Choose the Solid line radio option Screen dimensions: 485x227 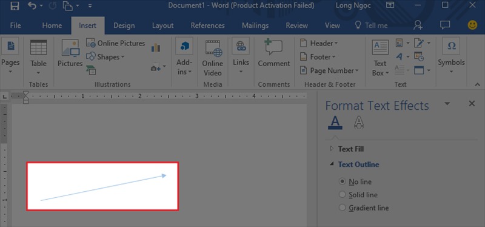[x=342, y=194]
